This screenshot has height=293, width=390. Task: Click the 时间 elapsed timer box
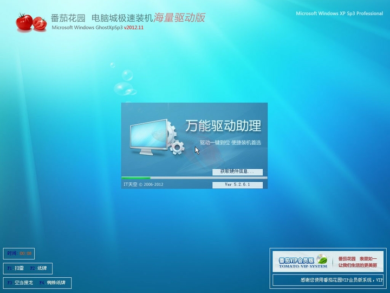click(19, 253)
